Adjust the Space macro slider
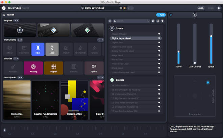This screenshot has height=138, width=223. click(x=211, y=44)
